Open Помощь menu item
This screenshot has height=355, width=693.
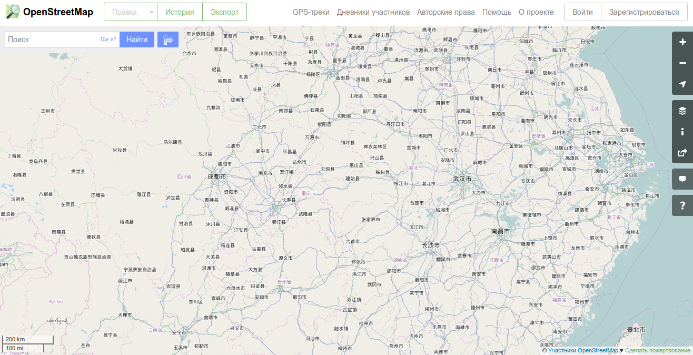497,12
